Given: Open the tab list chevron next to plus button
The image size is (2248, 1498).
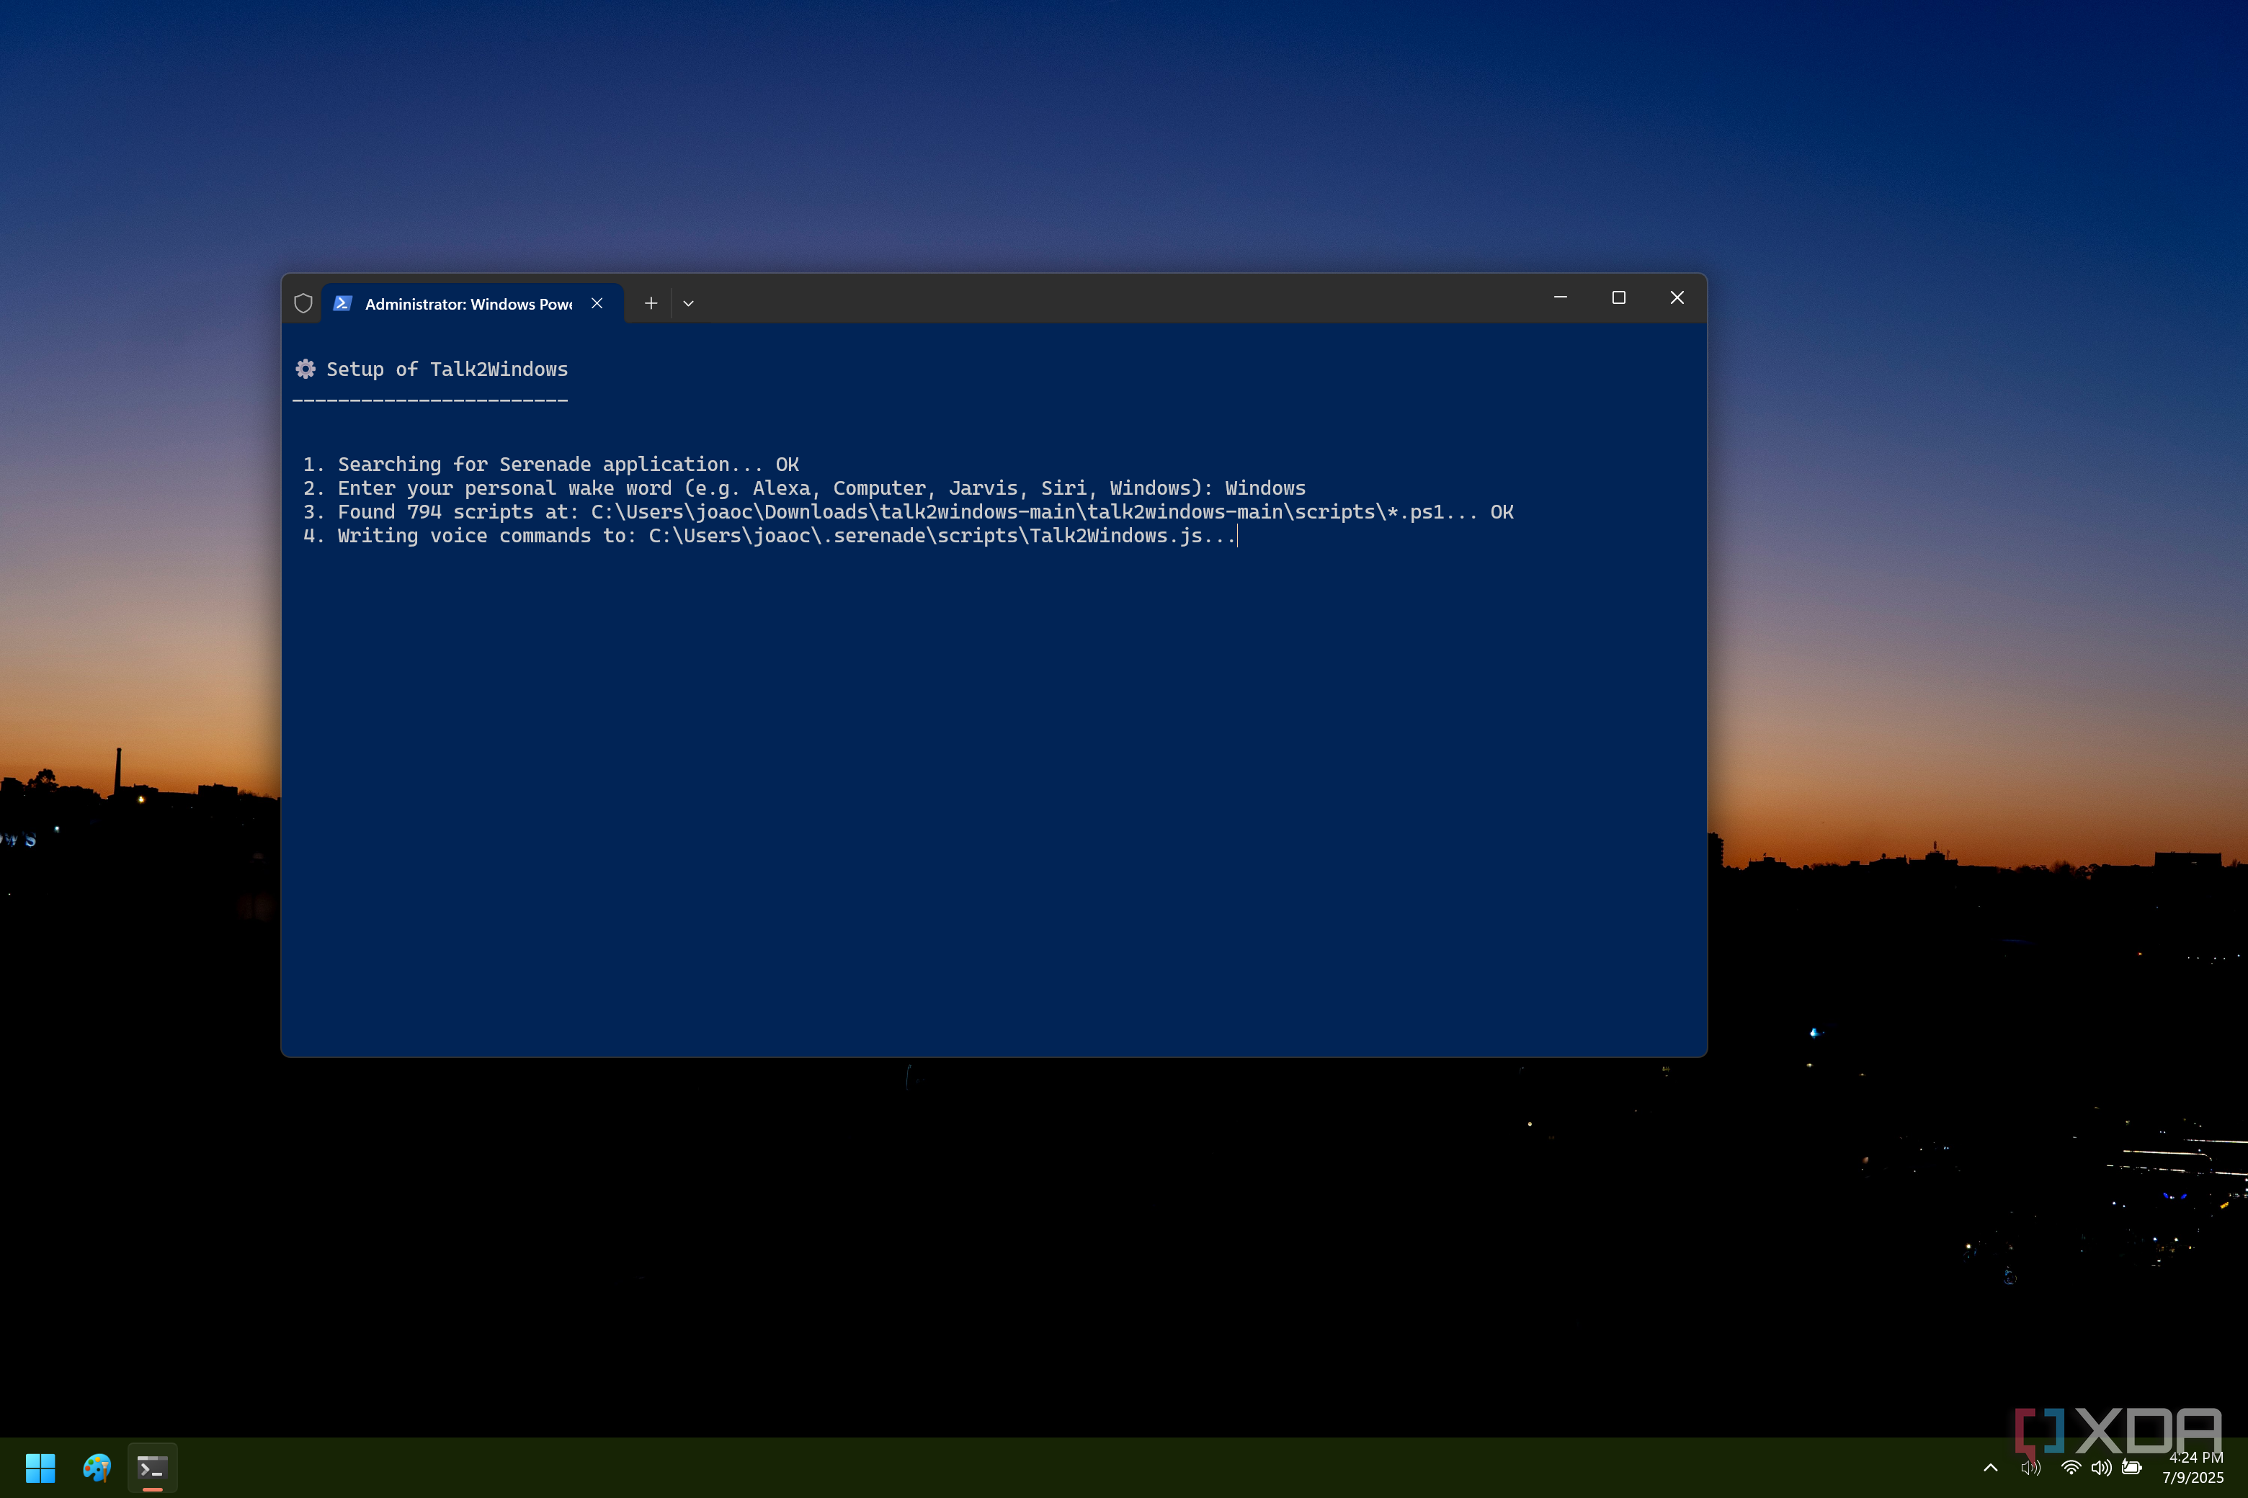Looking at the screenshot, I should click(688, 303).
